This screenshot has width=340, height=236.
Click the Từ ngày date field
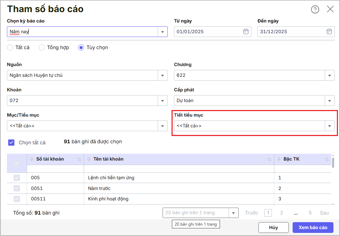[x=212, y=32]
